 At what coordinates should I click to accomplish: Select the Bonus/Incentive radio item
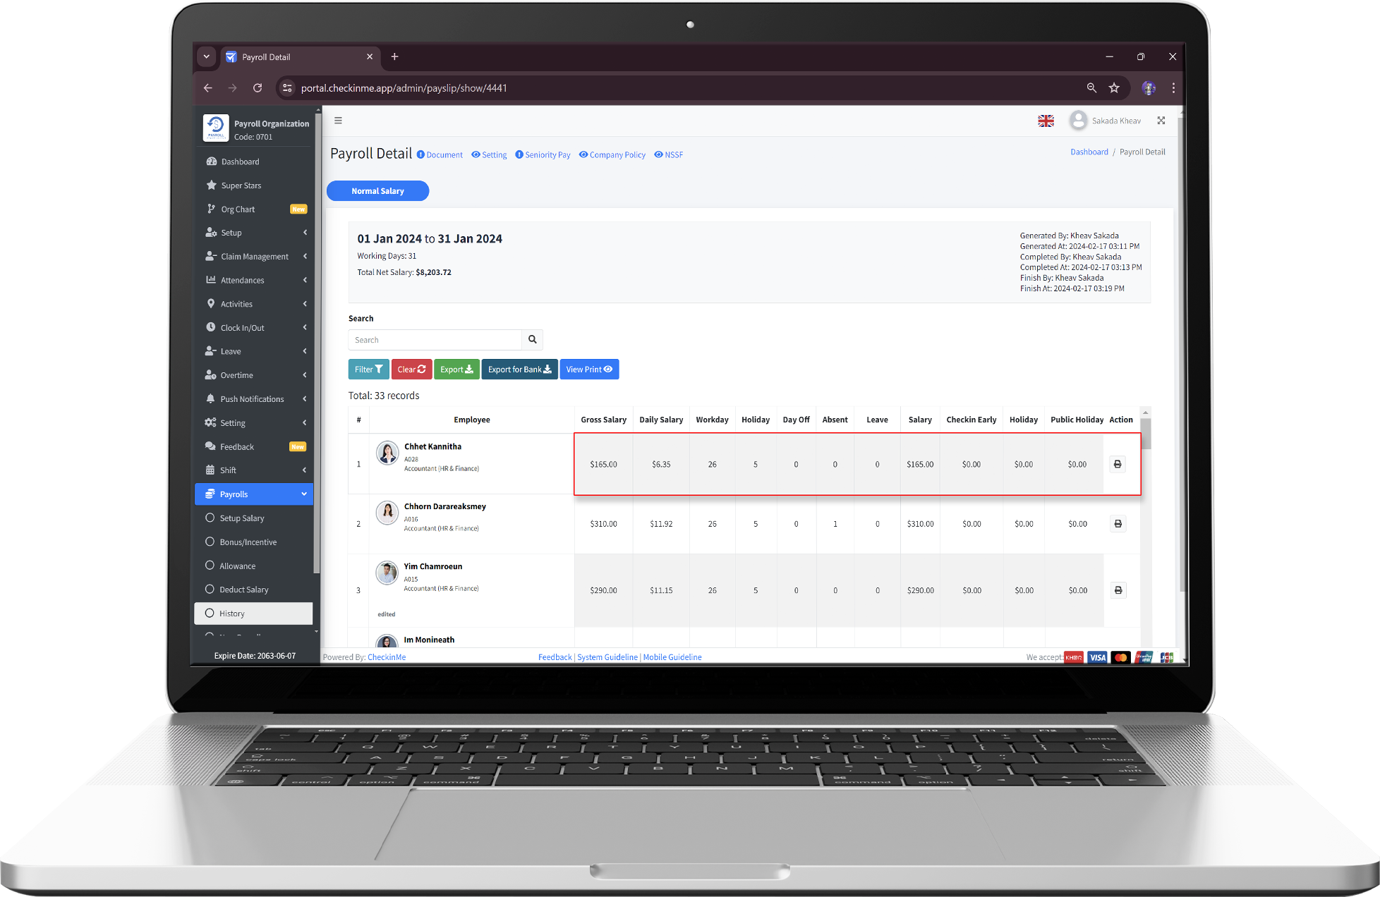(x=248, y=542)
